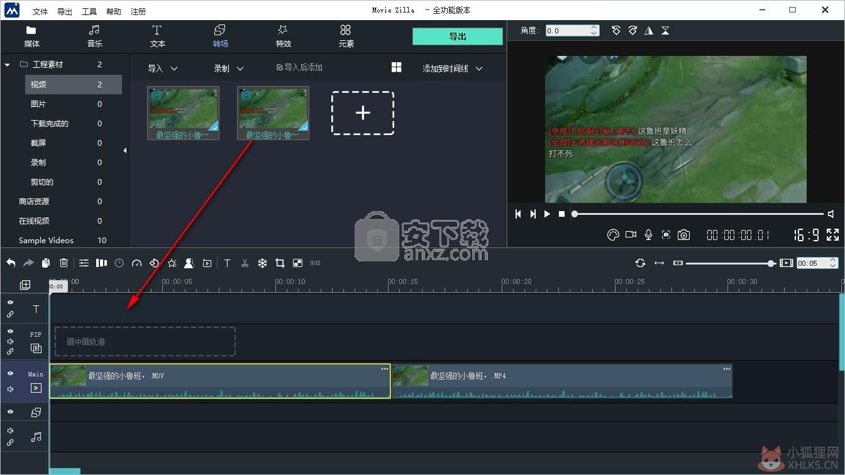Click the screen capture frame icon
The width and height of the screenshot is (845, 475).
pos(666,234)
